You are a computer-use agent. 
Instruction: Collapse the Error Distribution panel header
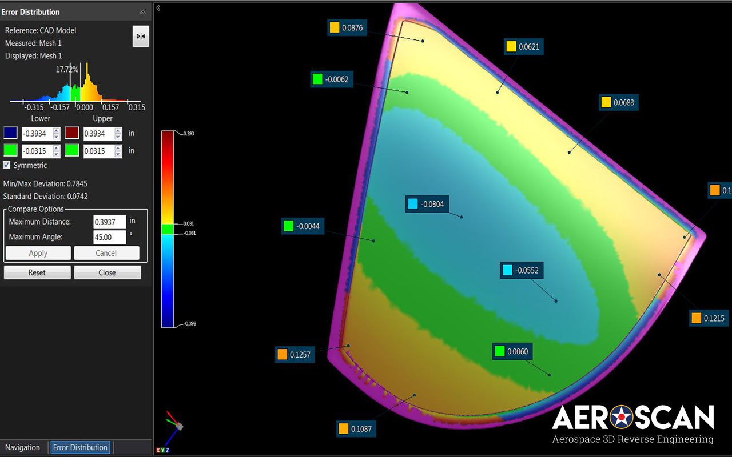click(x=143, y=11)
